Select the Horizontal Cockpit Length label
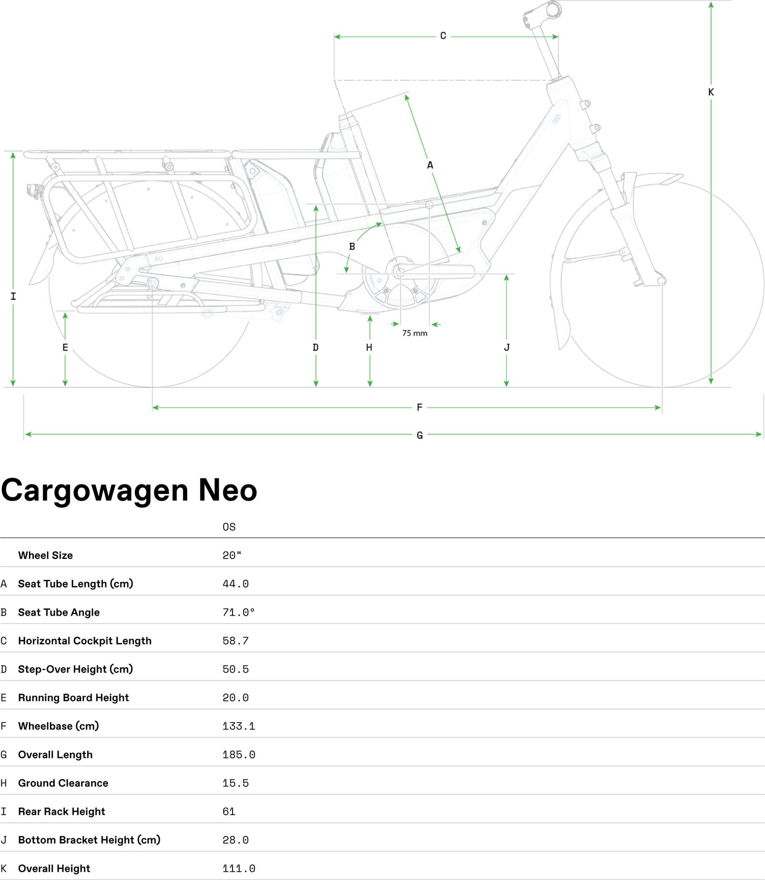 pos(85,640)
